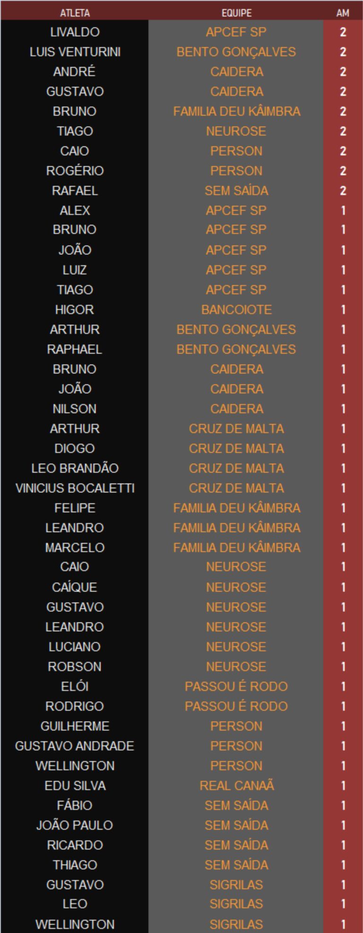Click the JOÃO PAULO name cell

[x=75, y=825]
